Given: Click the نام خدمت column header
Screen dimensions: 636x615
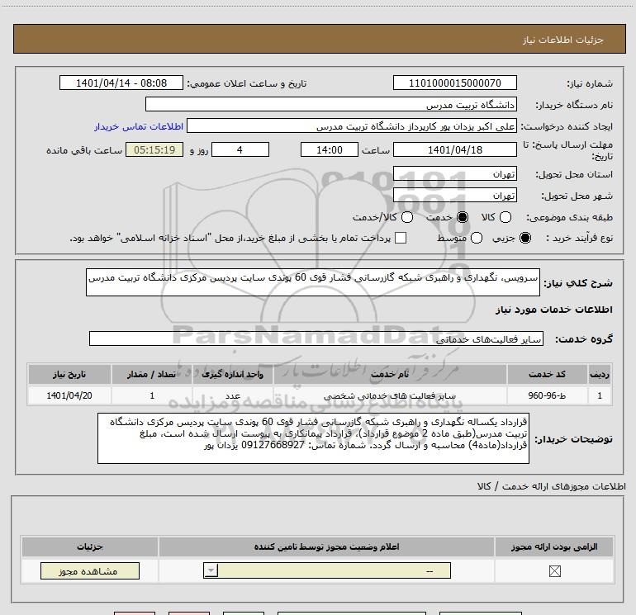Looking at the screenshot, I should 390,374.
